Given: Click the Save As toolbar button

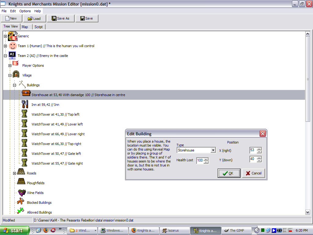Looking at the screenshot, I should pyautogui.click(x=61, y=18).
